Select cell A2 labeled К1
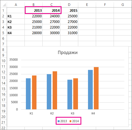The image size is (132, 130). [x=16, y=16]
